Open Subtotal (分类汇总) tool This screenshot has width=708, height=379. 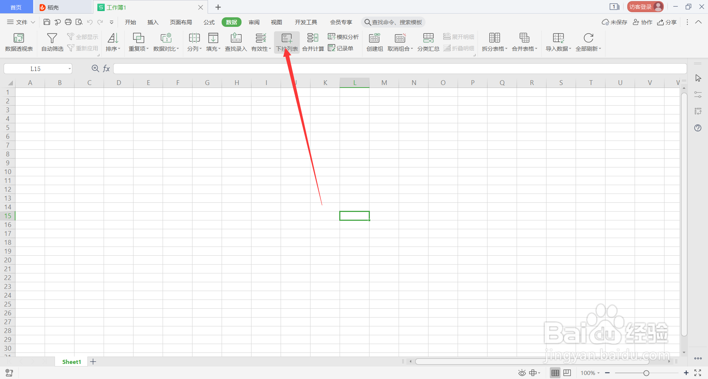click(x=428, y=42)
